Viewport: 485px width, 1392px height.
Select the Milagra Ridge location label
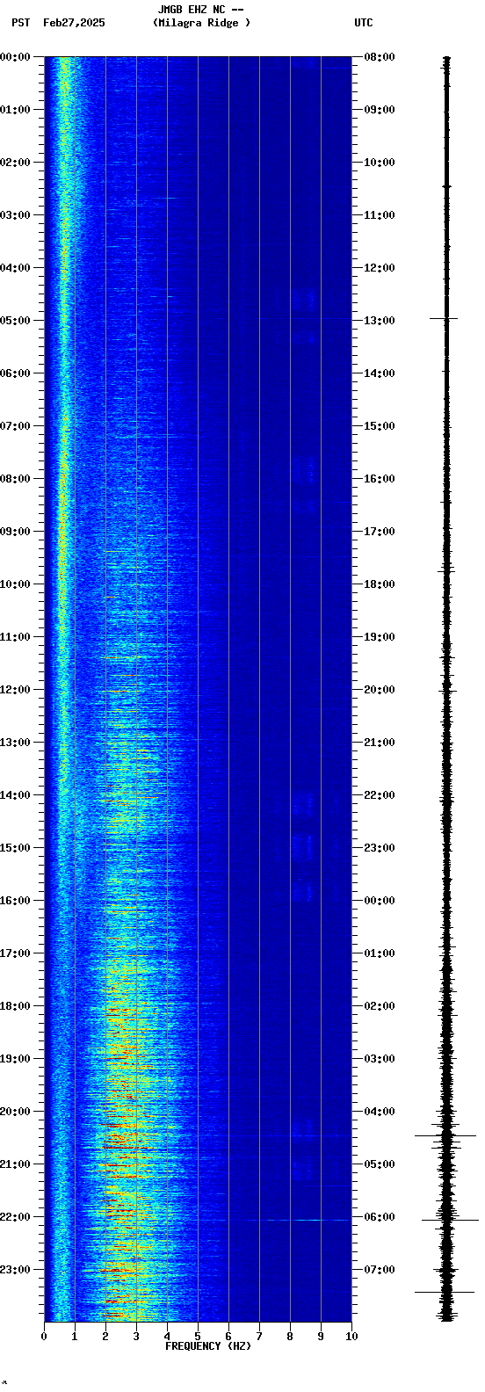pyautogui.click(x=201, y=23)
